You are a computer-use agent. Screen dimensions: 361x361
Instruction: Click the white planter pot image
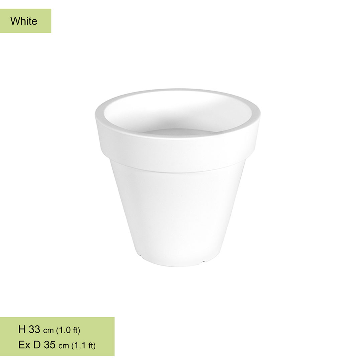[178, 177]
